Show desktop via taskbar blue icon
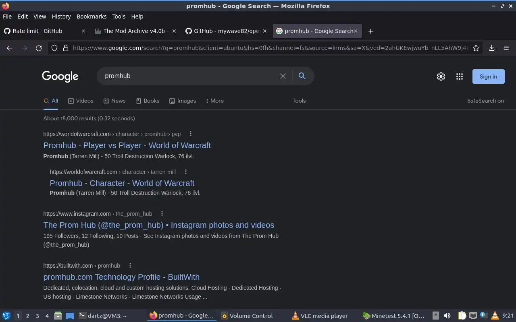516x322 pixels. [x=70, y=316]
